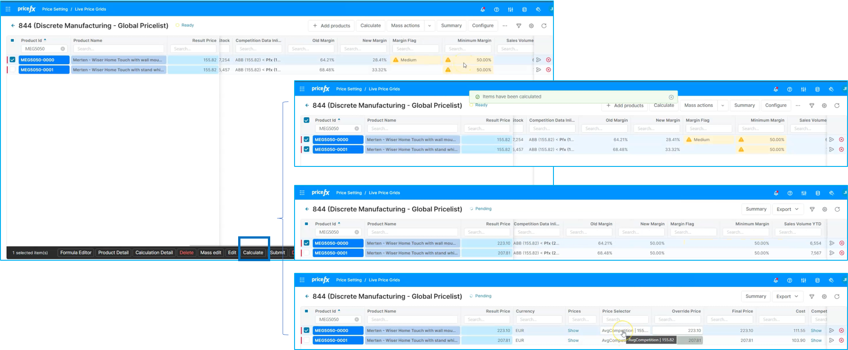The width and height of the screenshot is (848, 350).
Task: Open the sliders icon in the window with the selected-items bar
Action: click(x=511, y=9)
